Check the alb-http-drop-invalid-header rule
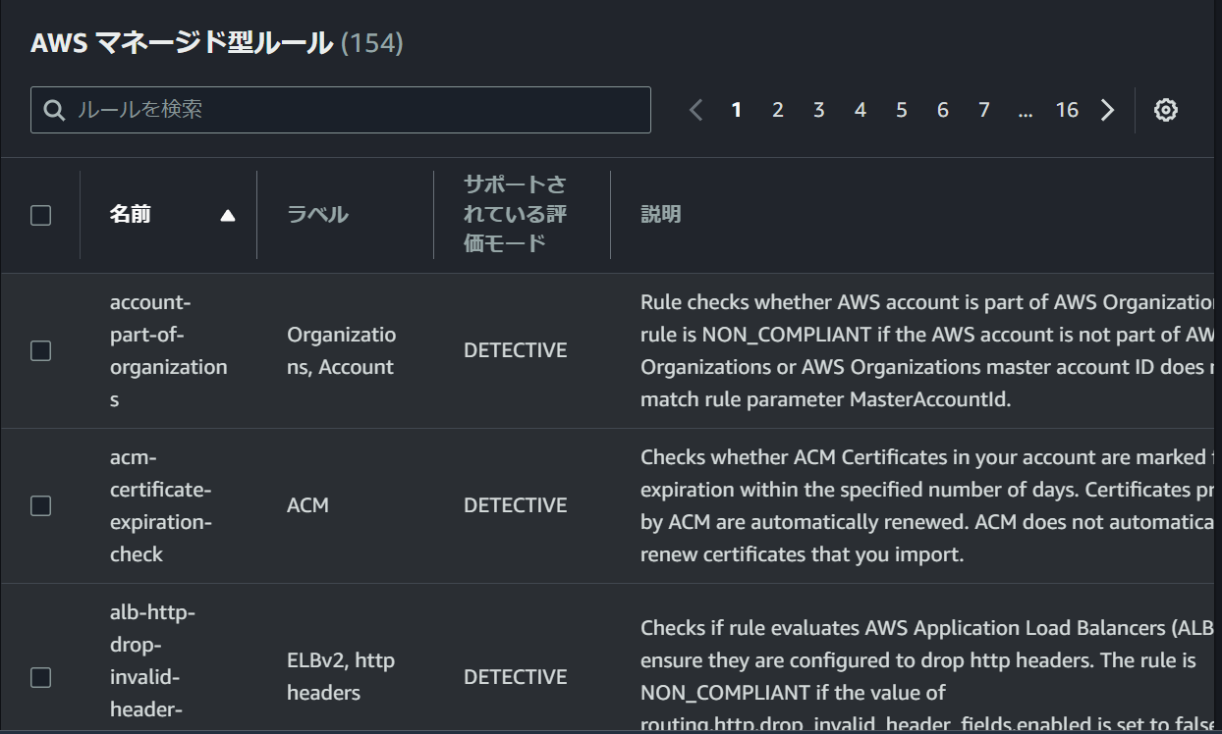This screenshot has width=1222, height=734. [40, 677]
